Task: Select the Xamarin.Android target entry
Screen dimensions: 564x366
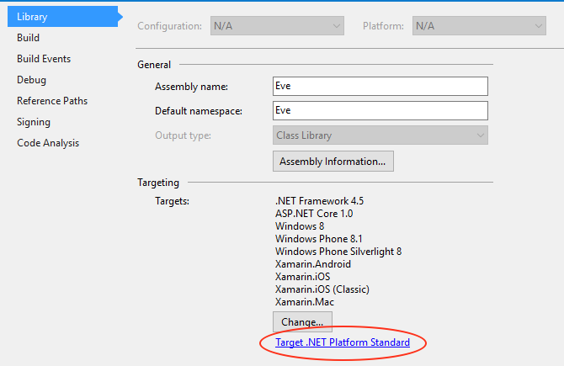Action: pos(313,264)
